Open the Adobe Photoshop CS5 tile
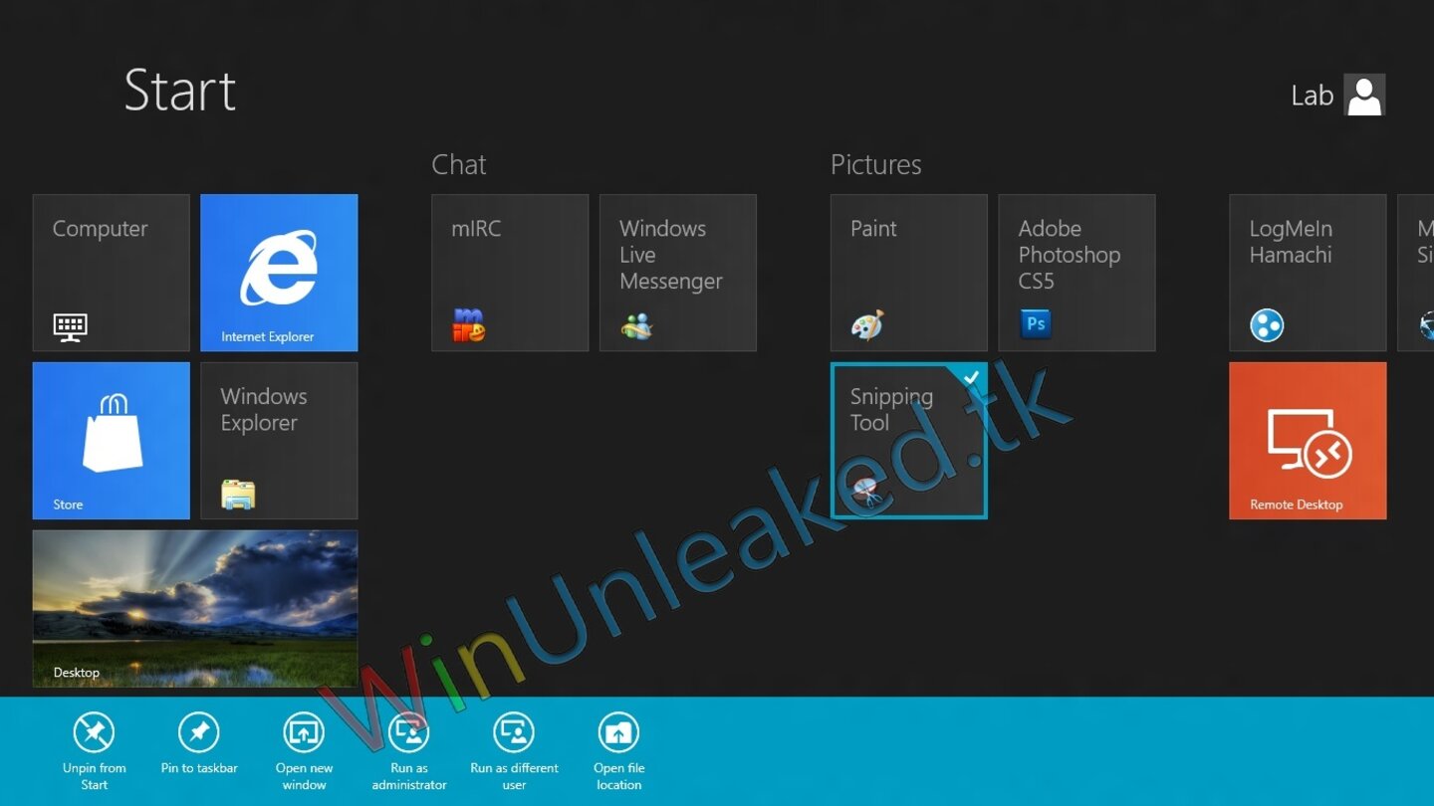The image size is (1434, 806). 1077,273
